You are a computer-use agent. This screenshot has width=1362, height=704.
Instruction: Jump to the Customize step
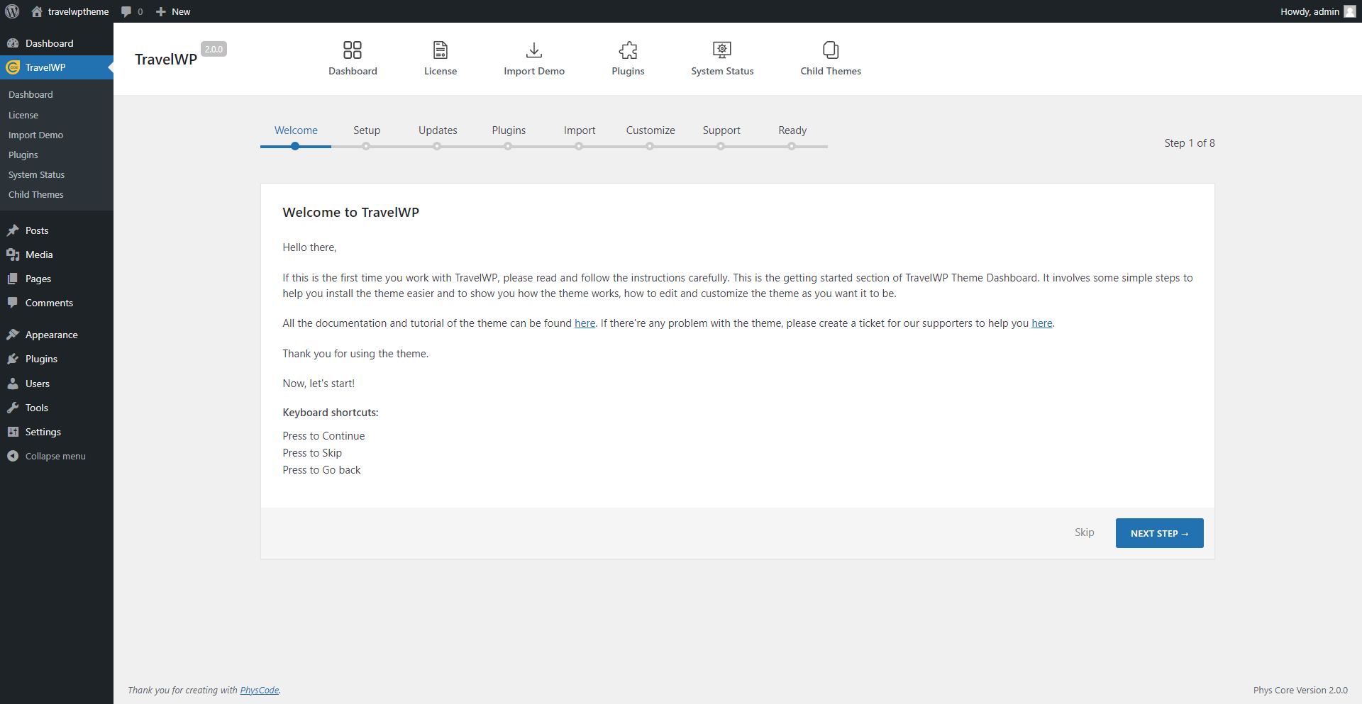[x=650, y=130]
